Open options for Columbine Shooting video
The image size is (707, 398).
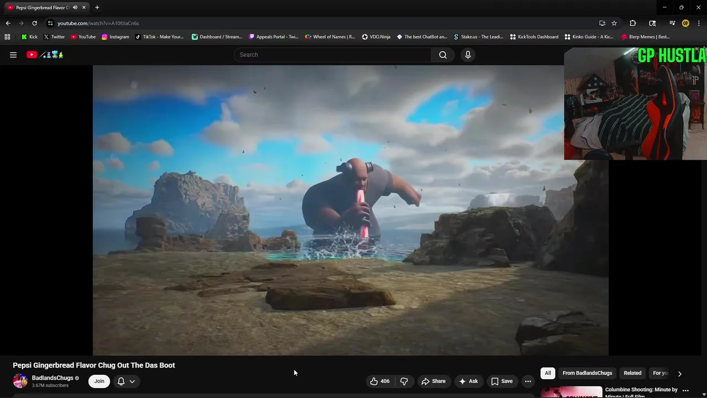(686, 391)
